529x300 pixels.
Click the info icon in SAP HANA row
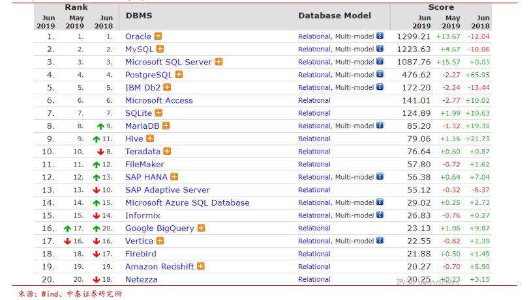(380, 176)
